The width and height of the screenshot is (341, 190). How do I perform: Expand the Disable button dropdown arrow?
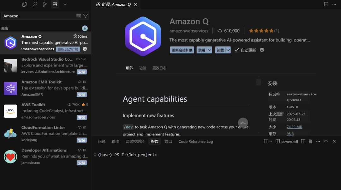click(x=209, y=50)
